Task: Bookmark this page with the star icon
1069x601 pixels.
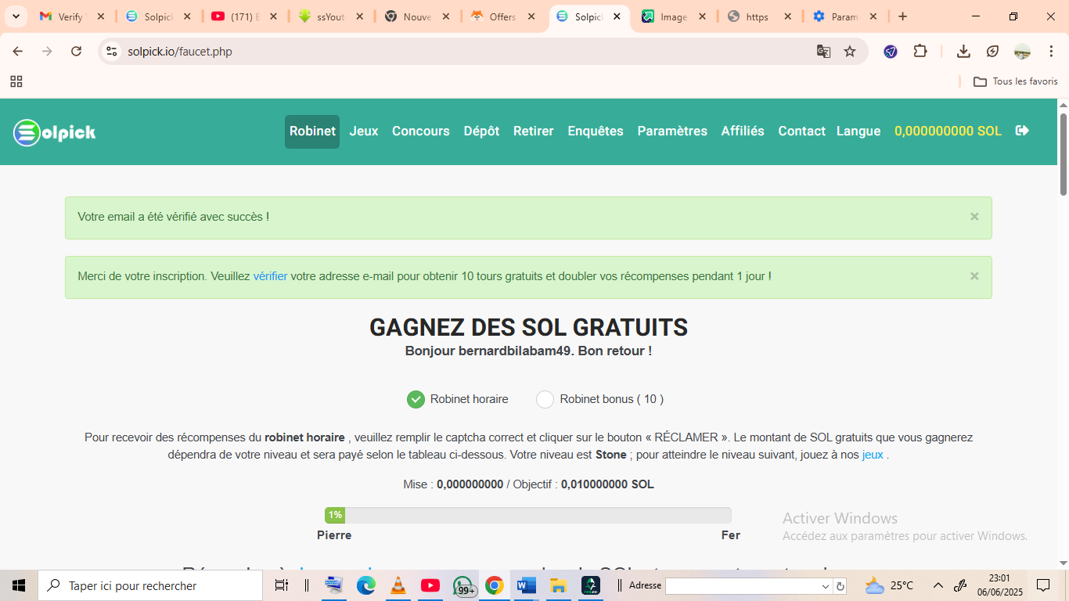Action: tap(850, 52)
